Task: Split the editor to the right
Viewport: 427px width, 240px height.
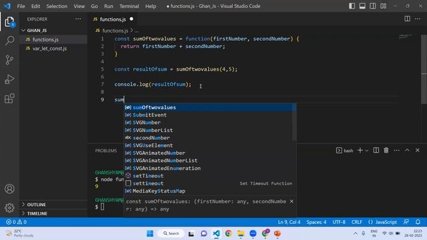Action: click(407, 19)
